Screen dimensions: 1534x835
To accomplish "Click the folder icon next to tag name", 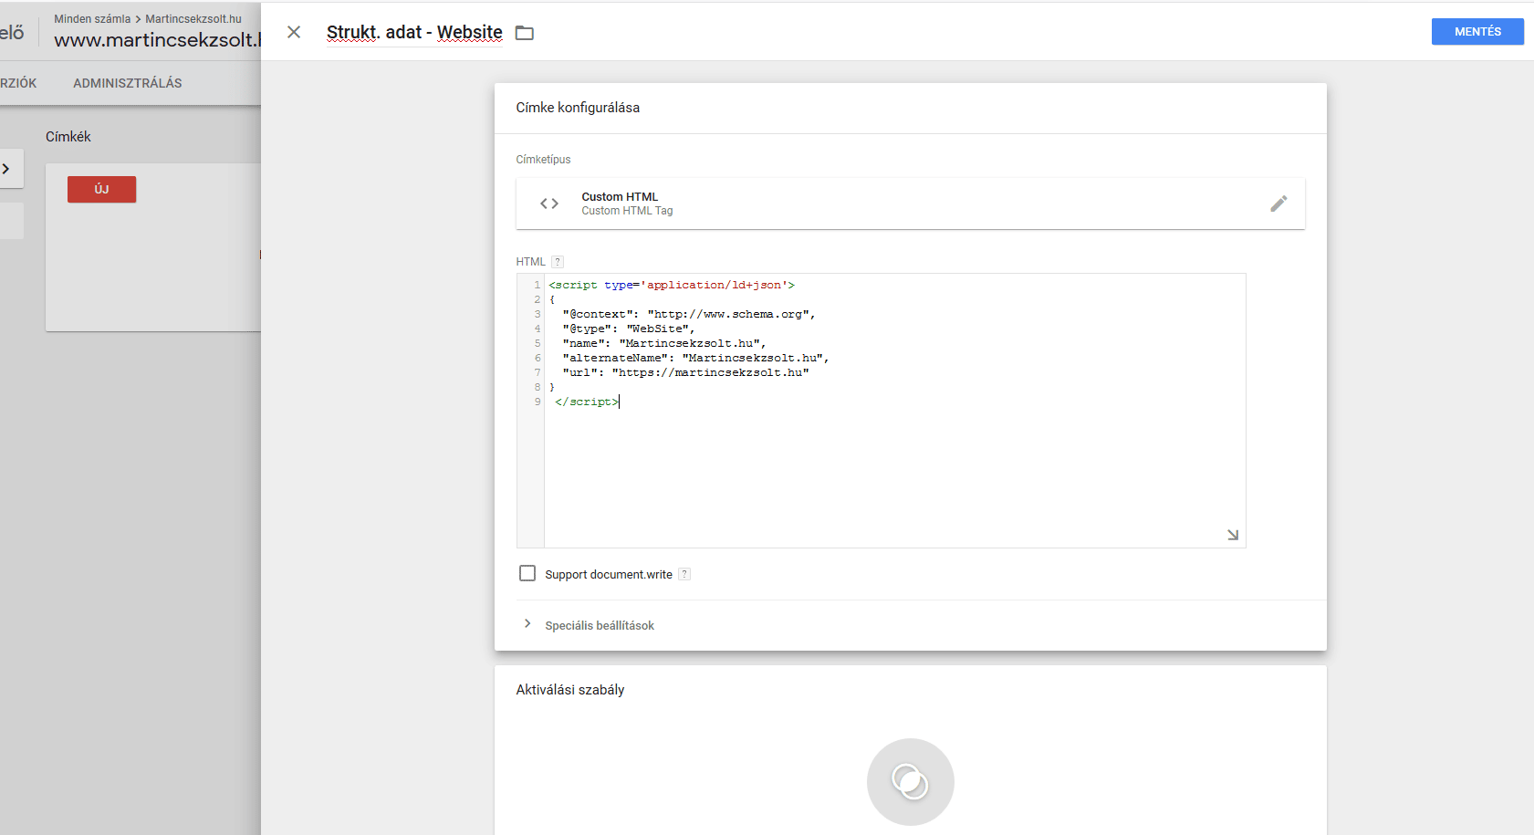I will 525,33.
